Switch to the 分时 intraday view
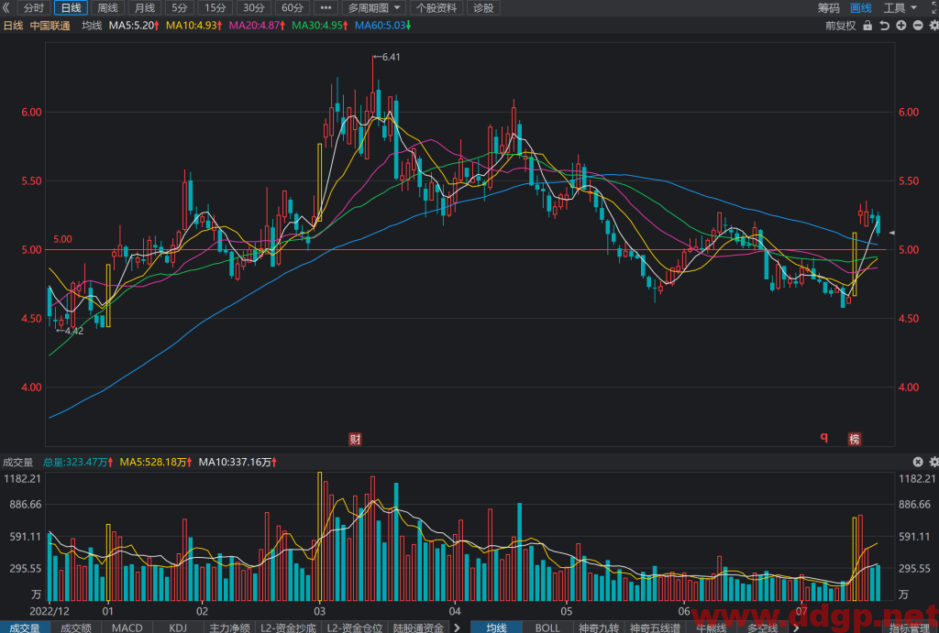939x633 pixels. coord(34,7)
